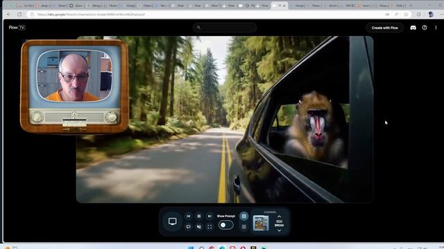Click the Flow TV logo
444x249 pixels.
click(x=17, y=28)
